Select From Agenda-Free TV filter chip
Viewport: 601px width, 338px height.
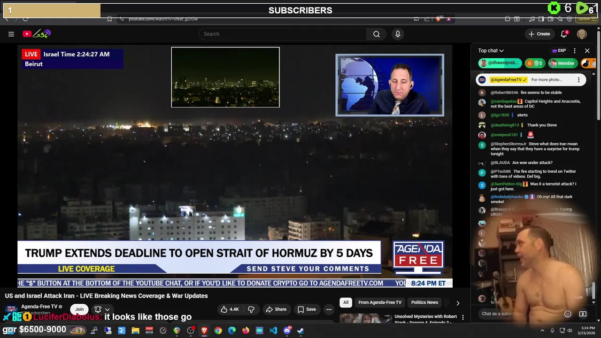point(380,302)
